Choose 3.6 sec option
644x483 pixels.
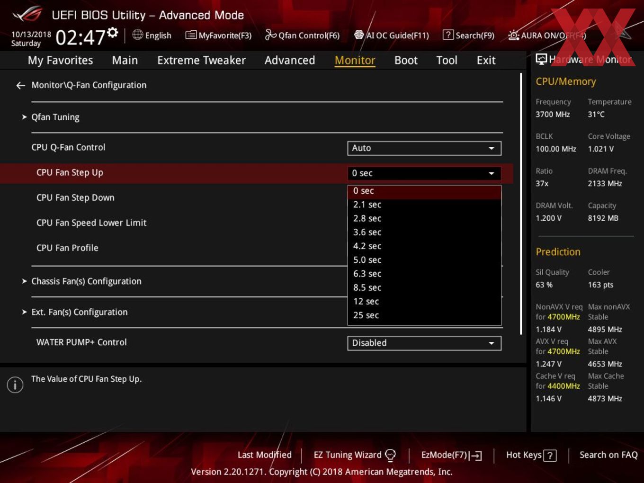pos(424,232)
